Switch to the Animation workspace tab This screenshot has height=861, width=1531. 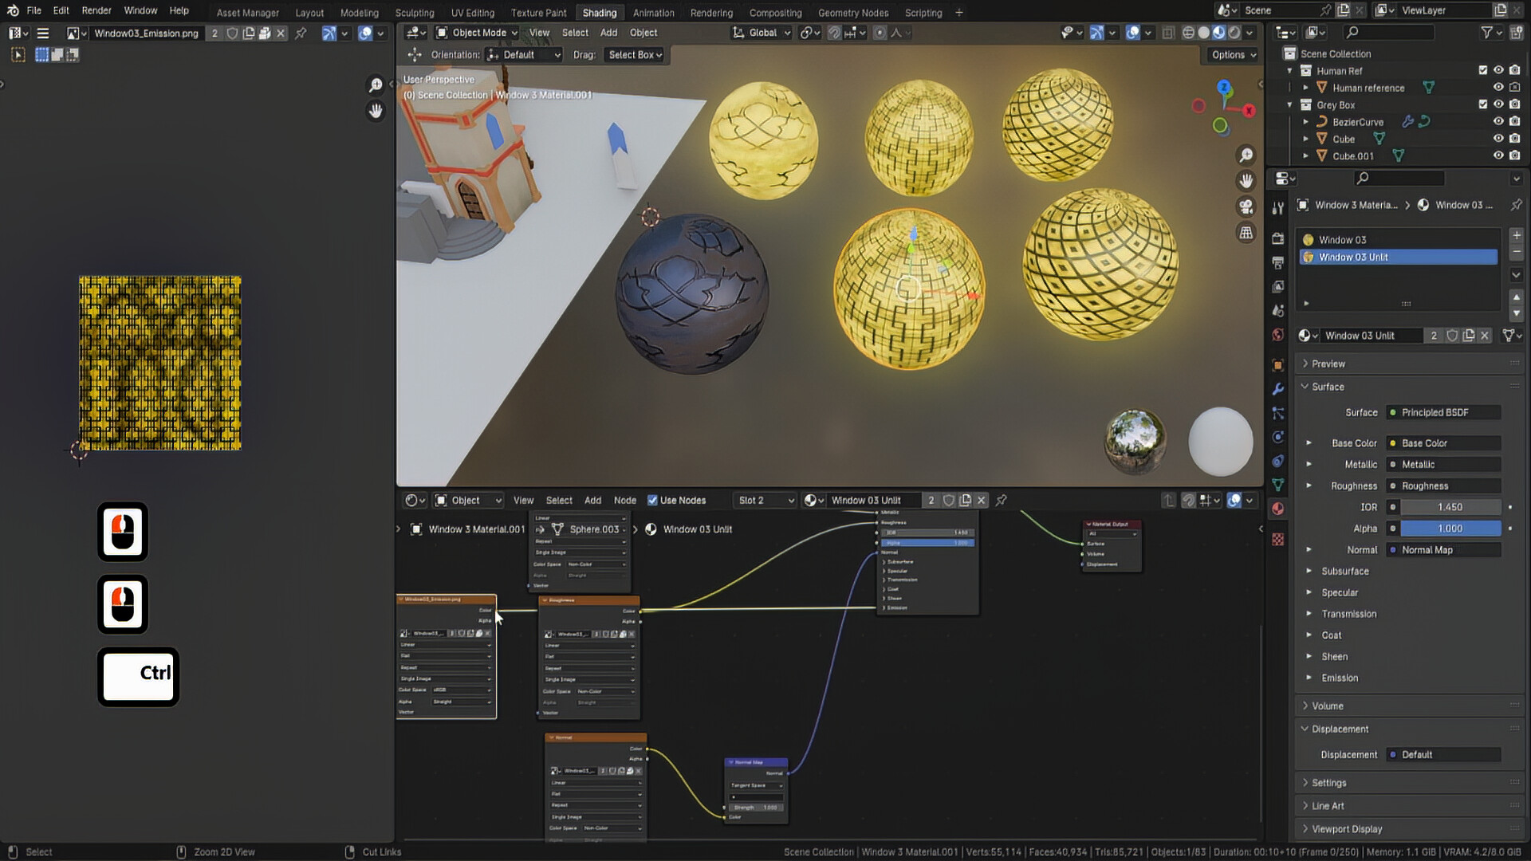click(653, 13)
